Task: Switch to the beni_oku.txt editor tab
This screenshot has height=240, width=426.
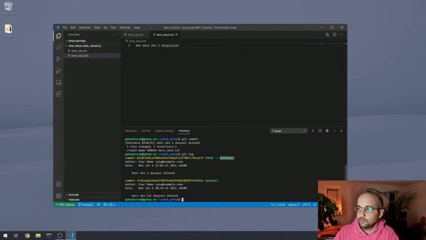Action: [x=135, y=35]
